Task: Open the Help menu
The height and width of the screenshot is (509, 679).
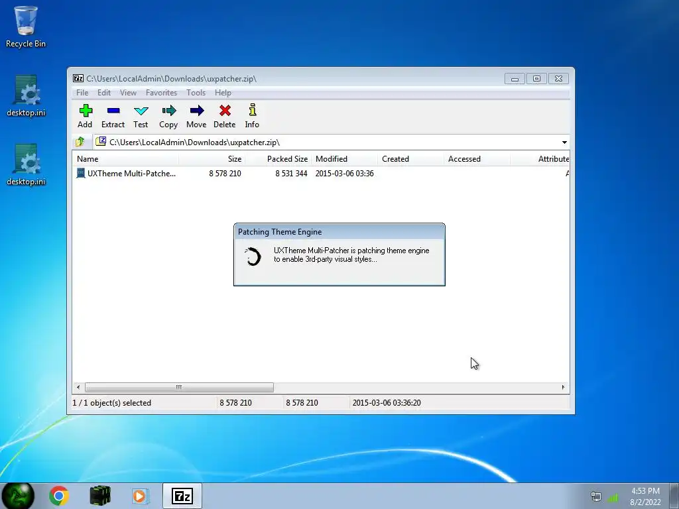Action: coord(223,93)
